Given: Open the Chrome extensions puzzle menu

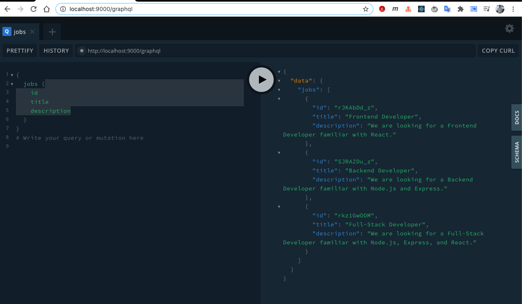Looking at the screenshot, I should (460, 9).
